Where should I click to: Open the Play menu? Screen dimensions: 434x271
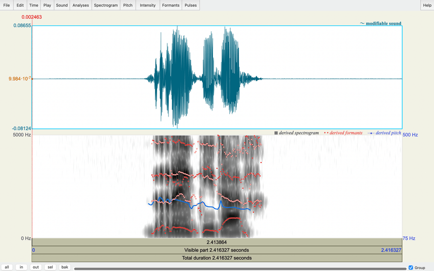tap(47, 5)
